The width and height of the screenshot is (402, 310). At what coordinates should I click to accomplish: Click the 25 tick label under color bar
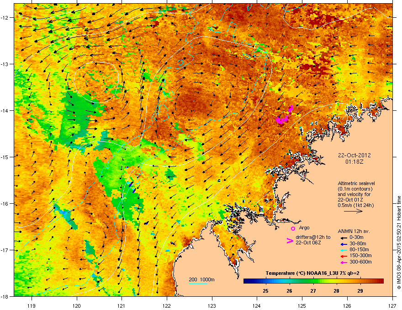265,291
